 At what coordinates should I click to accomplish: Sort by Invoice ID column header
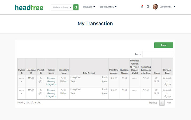pos(22,71)
